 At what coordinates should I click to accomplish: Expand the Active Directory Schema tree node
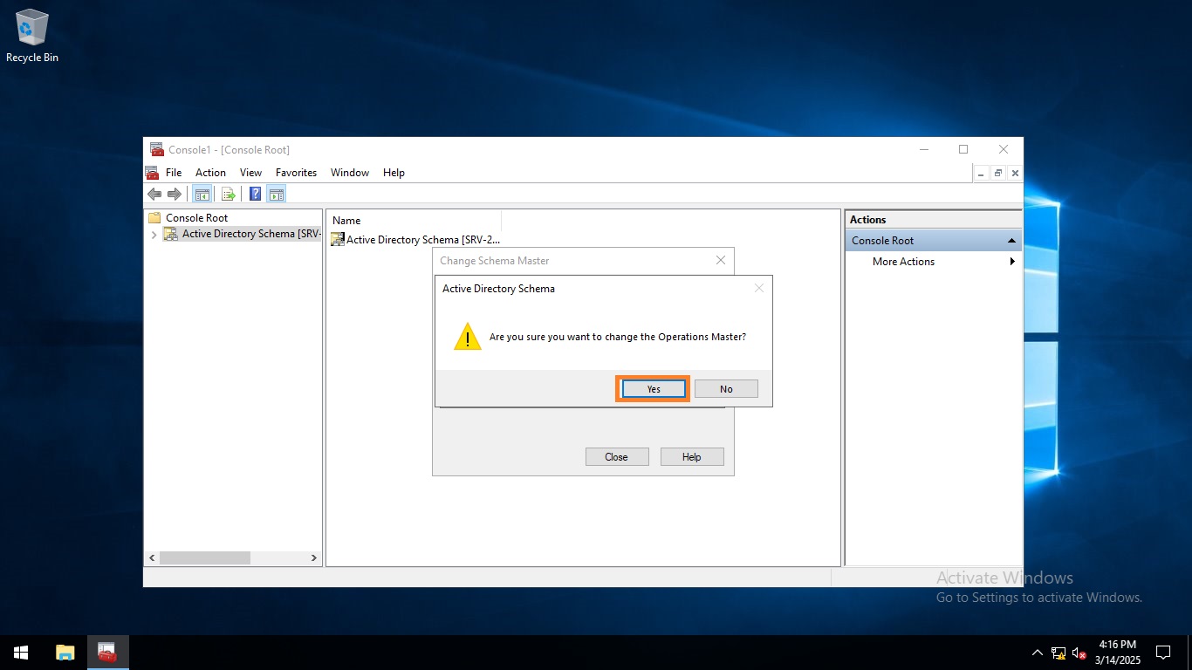tap(154, 235)
